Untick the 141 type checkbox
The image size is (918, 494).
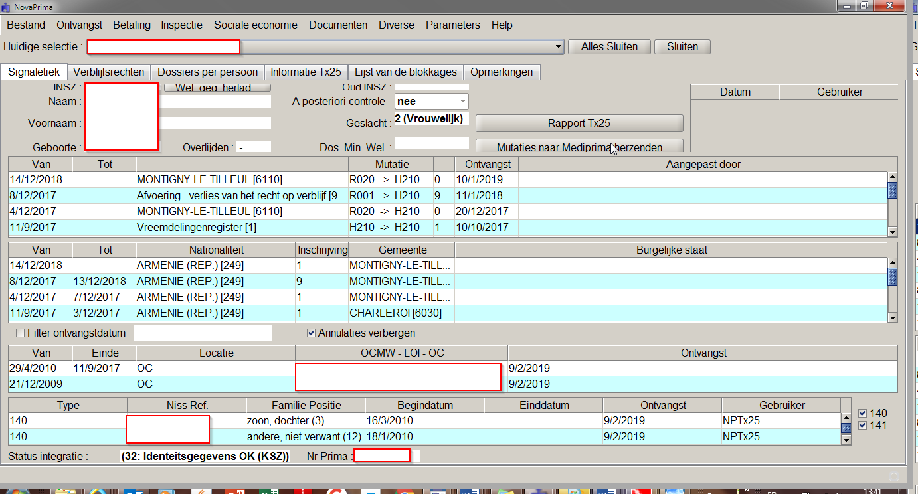863,425
